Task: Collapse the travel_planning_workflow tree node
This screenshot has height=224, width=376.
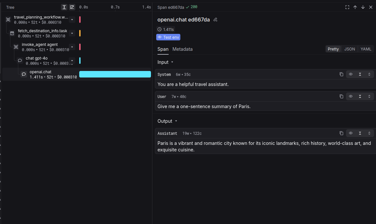Action: tap(72, 20)
